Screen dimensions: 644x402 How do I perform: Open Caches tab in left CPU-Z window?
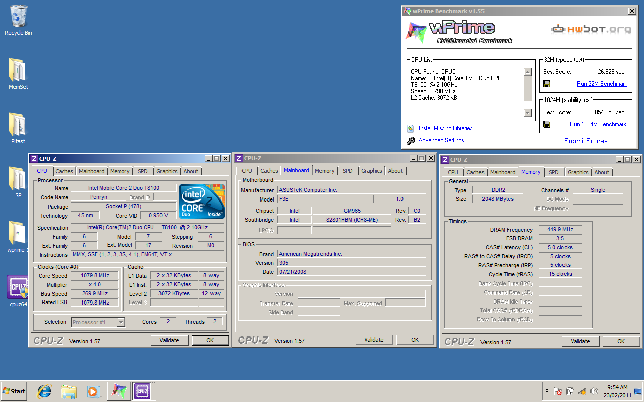[64, 171]
